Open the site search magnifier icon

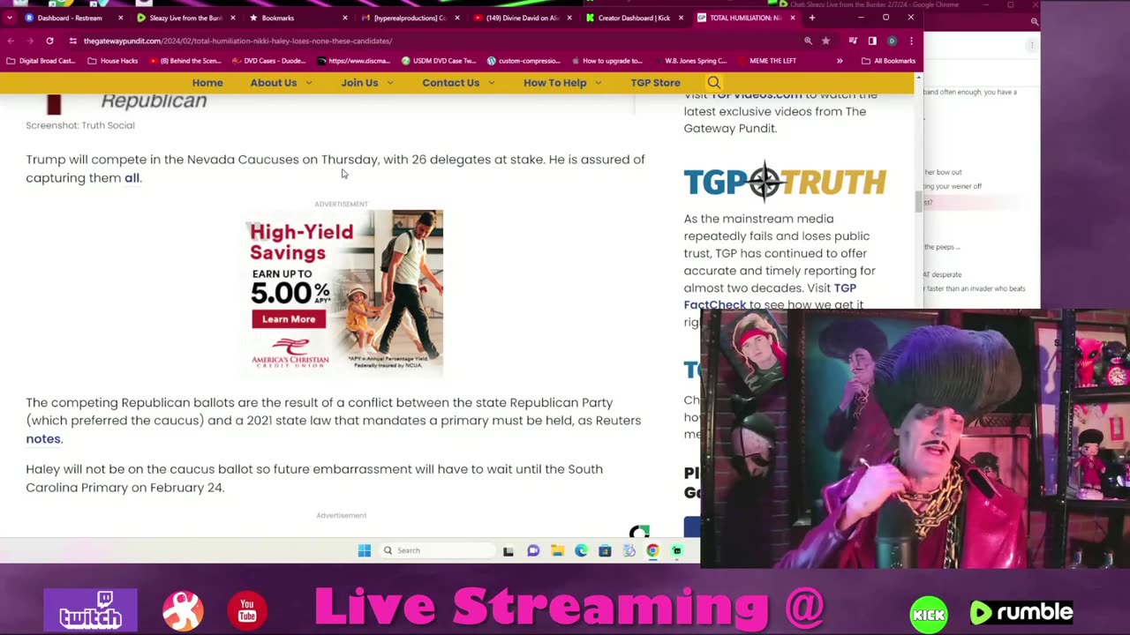[713, 83]
